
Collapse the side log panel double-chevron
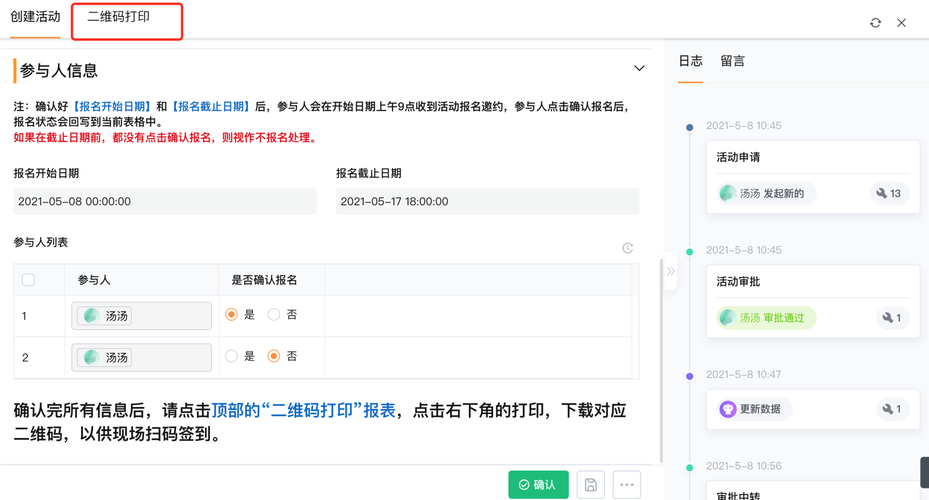pyautogui.click(x=671, y=271)
